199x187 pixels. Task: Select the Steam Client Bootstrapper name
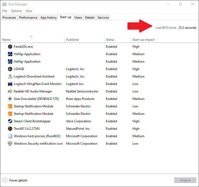click(32, 121)
